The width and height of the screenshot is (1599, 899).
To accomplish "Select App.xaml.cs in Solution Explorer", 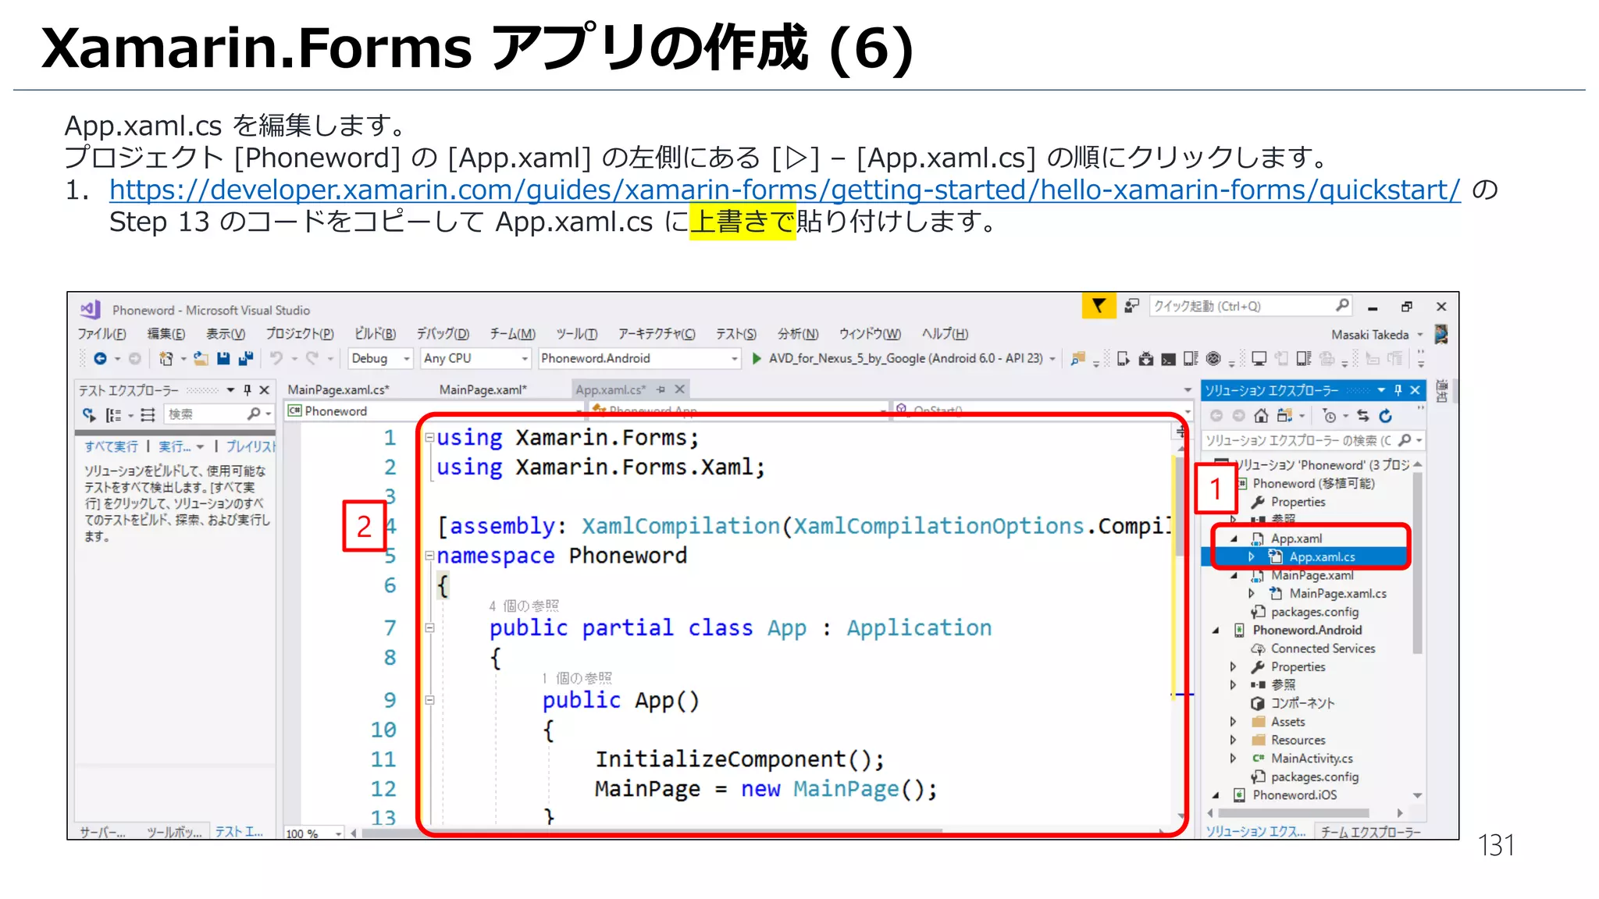I will tap(1323, 557).
